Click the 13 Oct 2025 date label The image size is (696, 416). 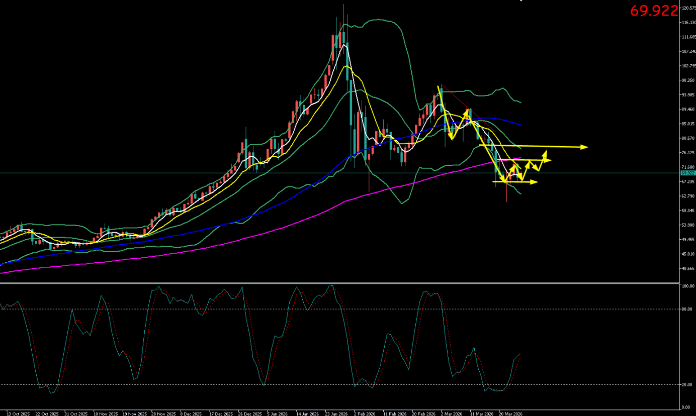pyautogui.click(x=18, y=414)
